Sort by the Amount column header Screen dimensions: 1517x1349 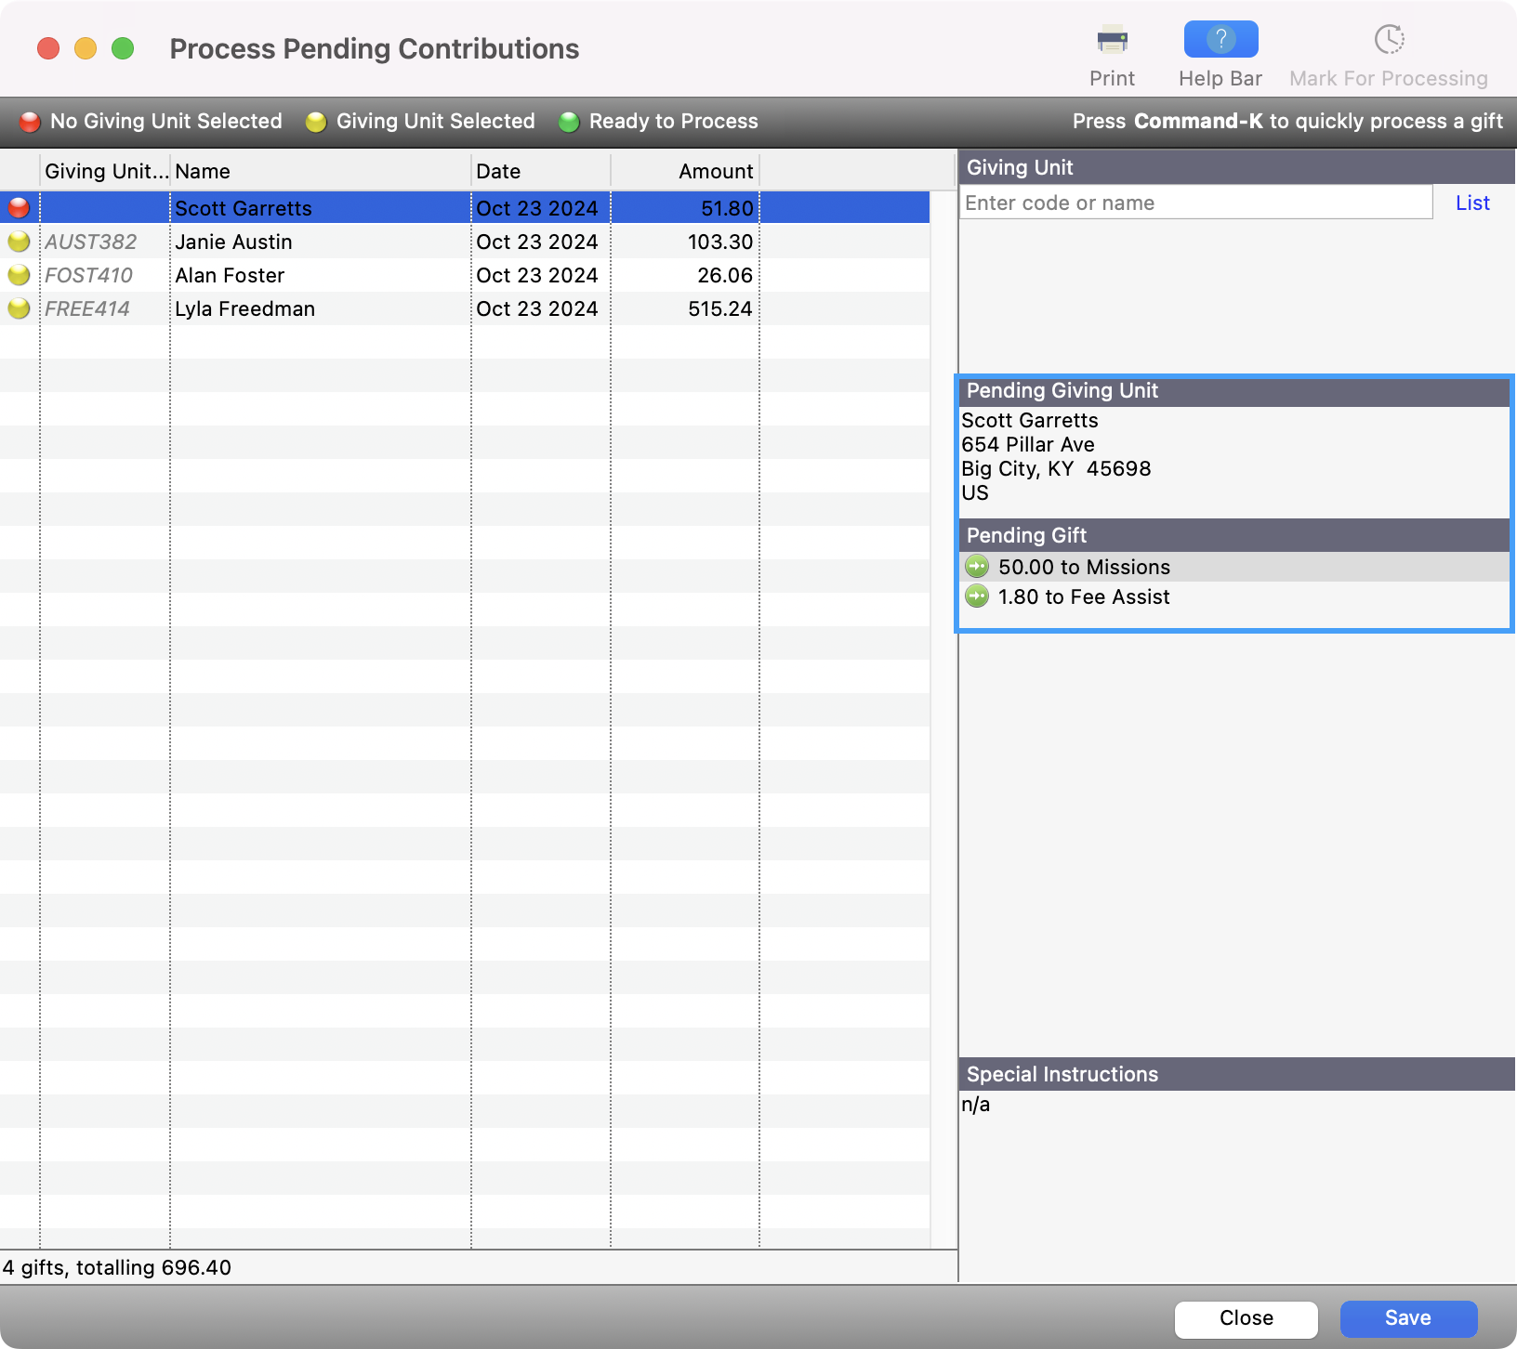pyautogui.click(x=686, y=171)
